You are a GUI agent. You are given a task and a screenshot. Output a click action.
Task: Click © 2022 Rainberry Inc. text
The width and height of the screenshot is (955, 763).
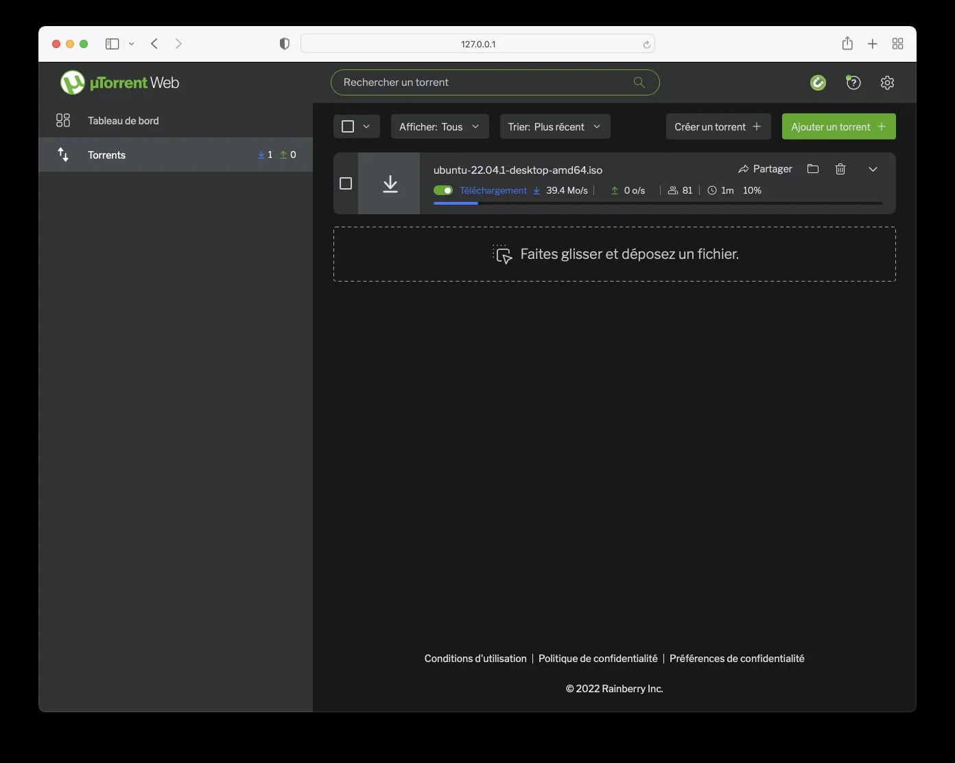tap(615, 689)
